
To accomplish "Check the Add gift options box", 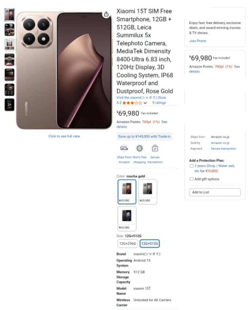I will (x=192, y=179).
